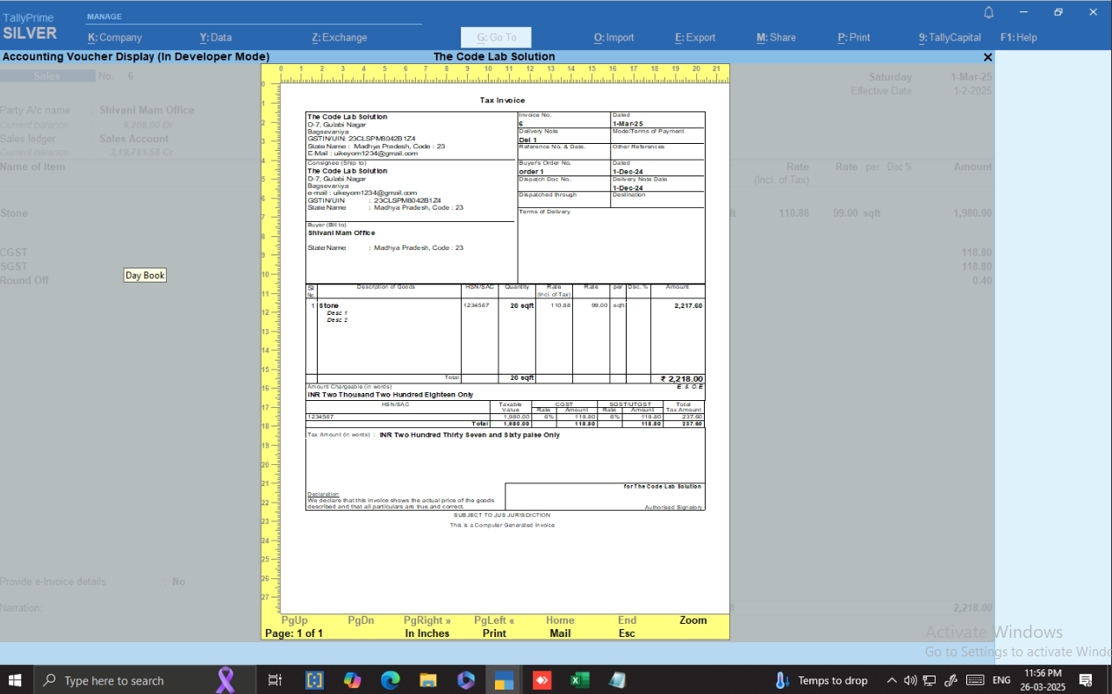Open the O: Import menu
1112x694 pixels.
[x=613, y=38]
